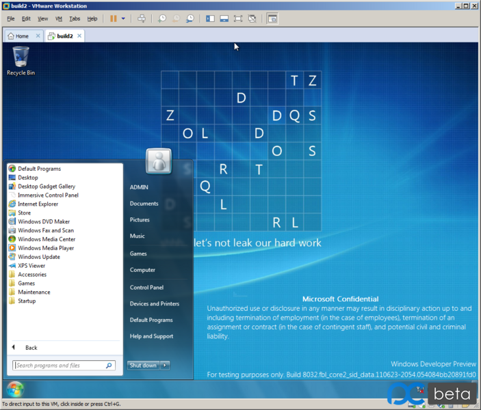Enter full screen mode
The height and width of the screenshot is (410, 481).
(238, 18)
